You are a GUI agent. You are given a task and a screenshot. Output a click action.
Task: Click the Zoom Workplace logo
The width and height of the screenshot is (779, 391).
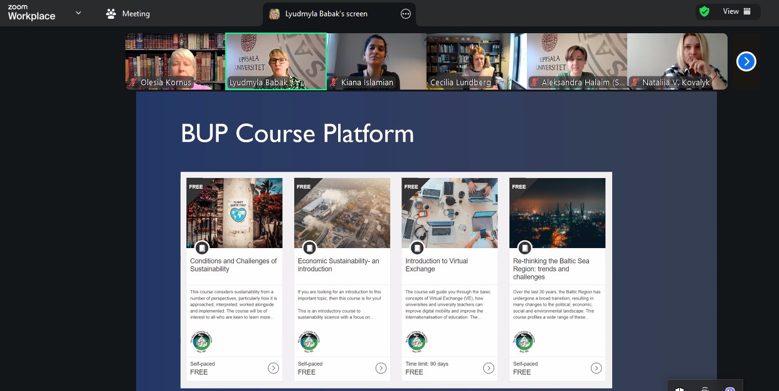pos(31,13)
